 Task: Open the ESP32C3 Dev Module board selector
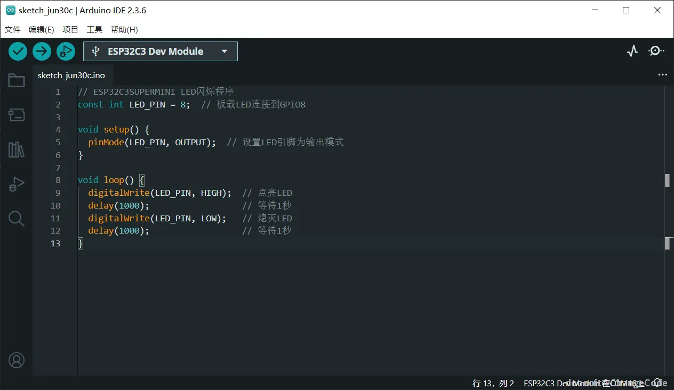point(161,51)
